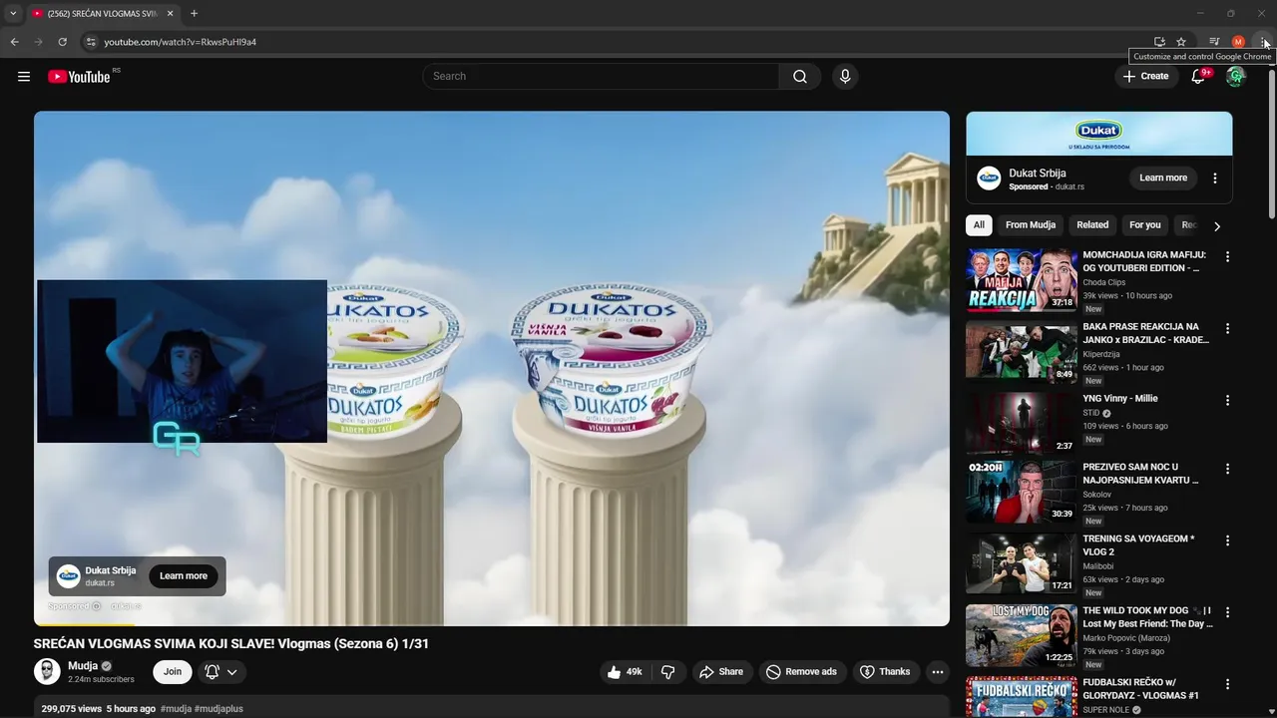Image resolution: width=1277 pixels, height=718 pixels.
Task: Open Mudja channel avatar
Action: click(x=47, y=672)
